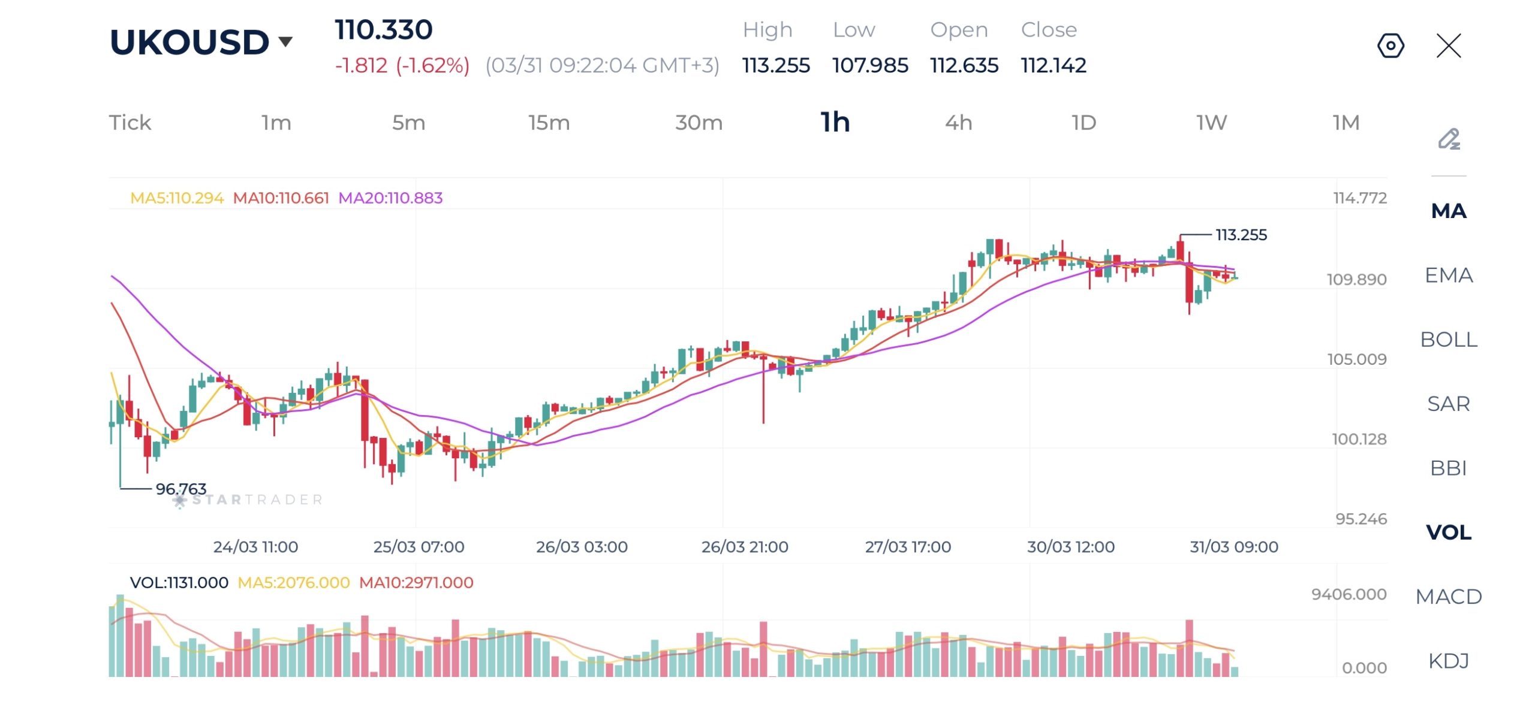Select the 5m timeframe tab
1535x705 pixels.
click(x=408, y=123)
